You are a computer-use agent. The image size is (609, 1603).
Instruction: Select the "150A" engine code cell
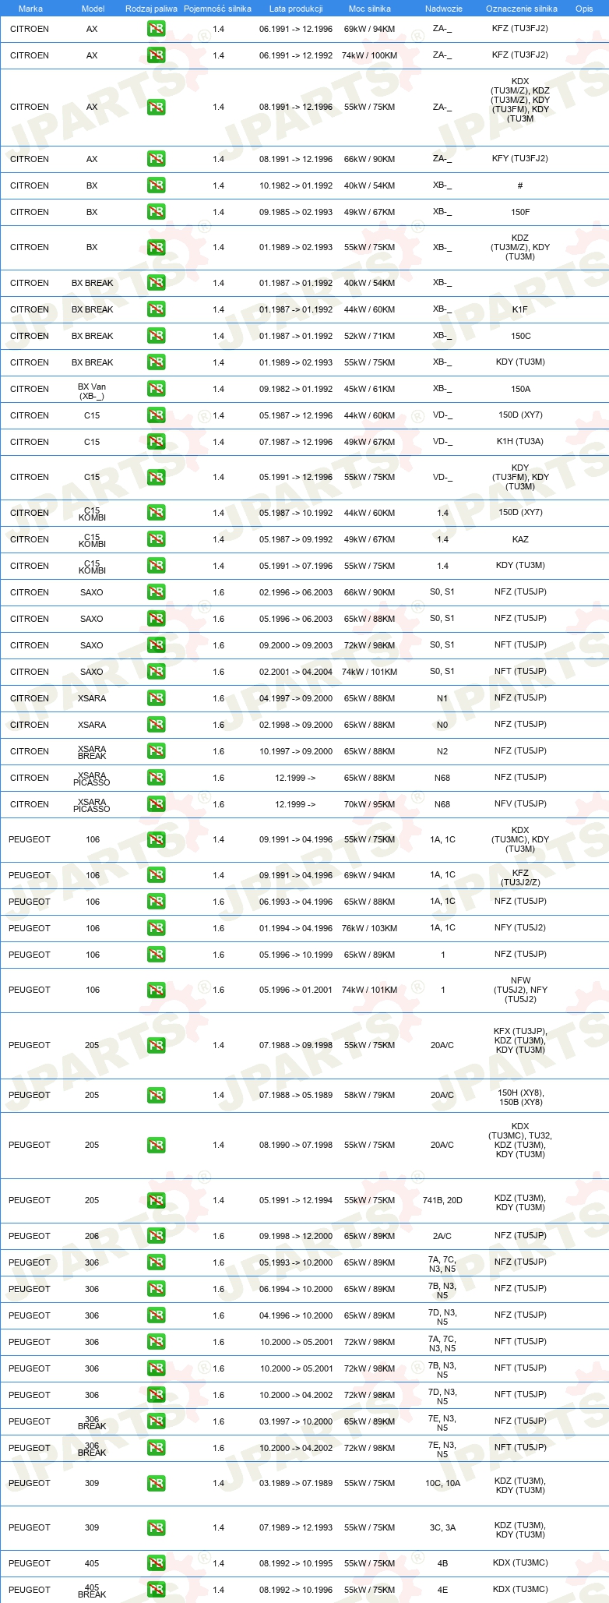520,389
